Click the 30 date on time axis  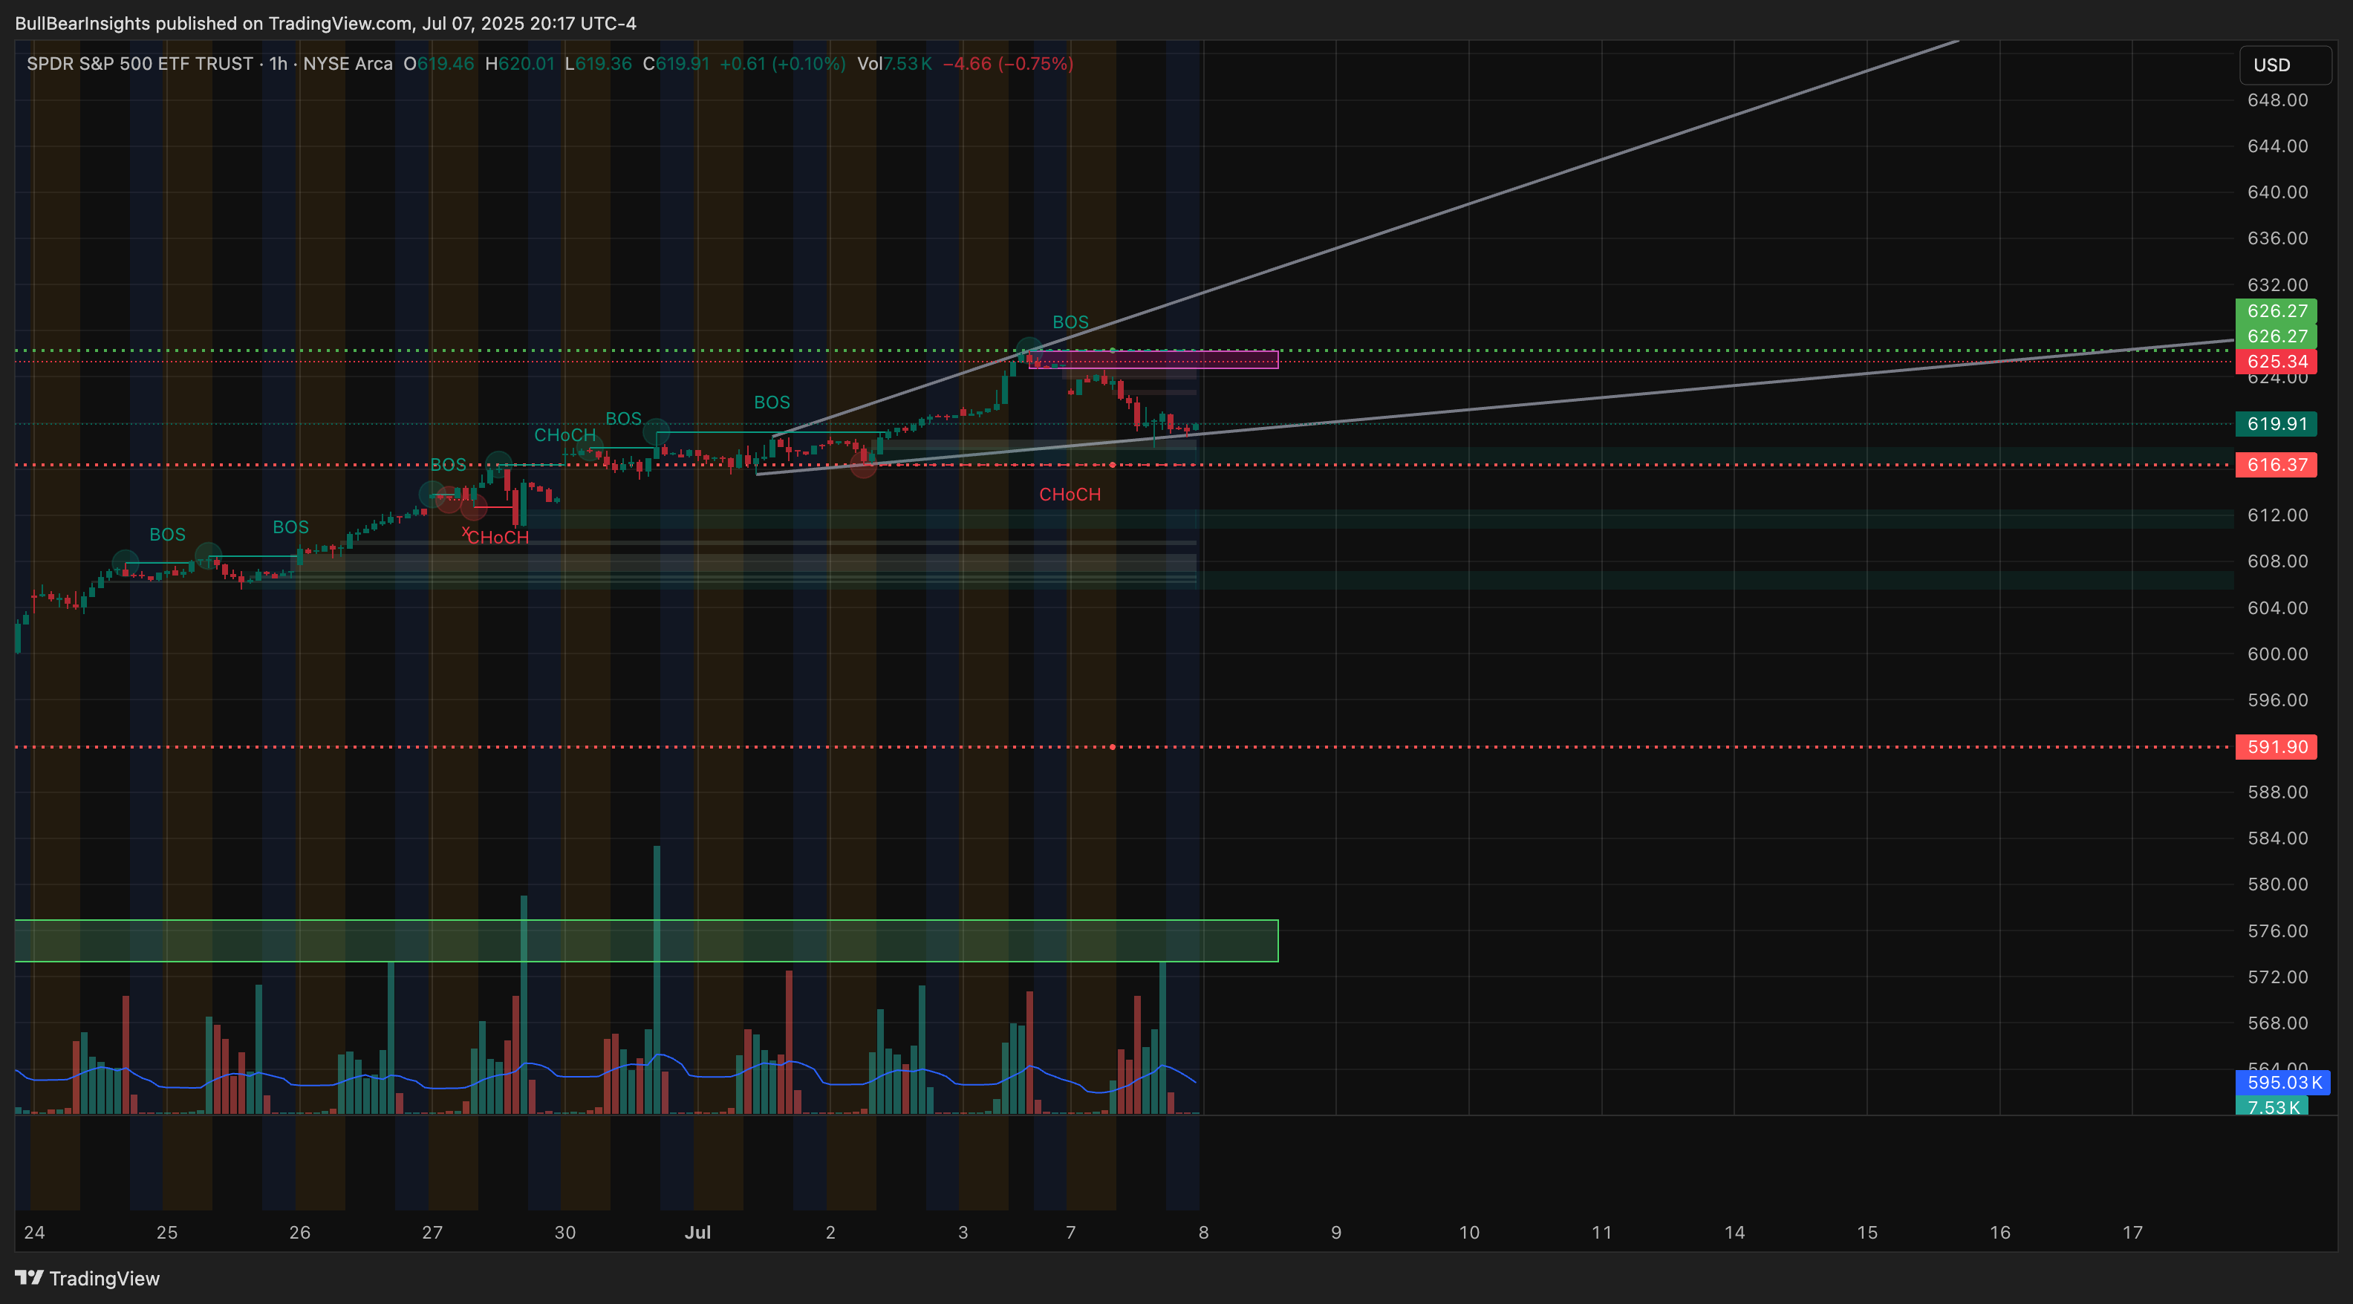pyautogui.click(x=565, y=1233)
